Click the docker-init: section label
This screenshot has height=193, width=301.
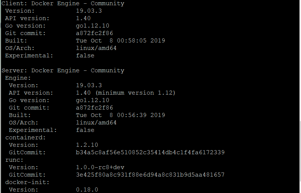(27, 182)
